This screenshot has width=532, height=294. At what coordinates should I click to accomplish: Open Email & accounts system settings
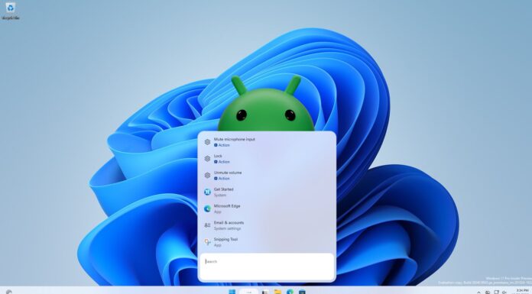[x=267, y=225]
